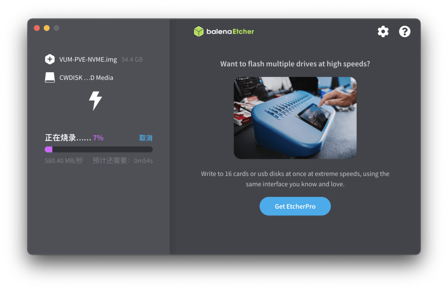448x291 pixels.
Task: Click the Get EtcherPro button
Action: pyautogui.click(x=295, y=206)
